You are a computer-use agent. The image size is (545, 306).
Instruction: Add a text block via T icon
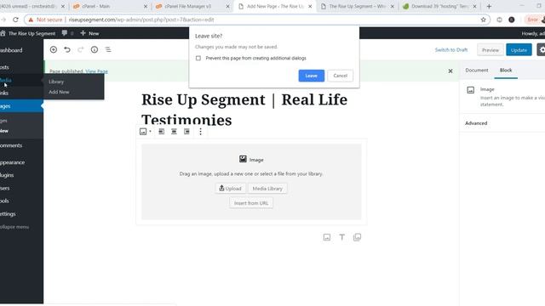pyautogui.click(x=342, y=237)
